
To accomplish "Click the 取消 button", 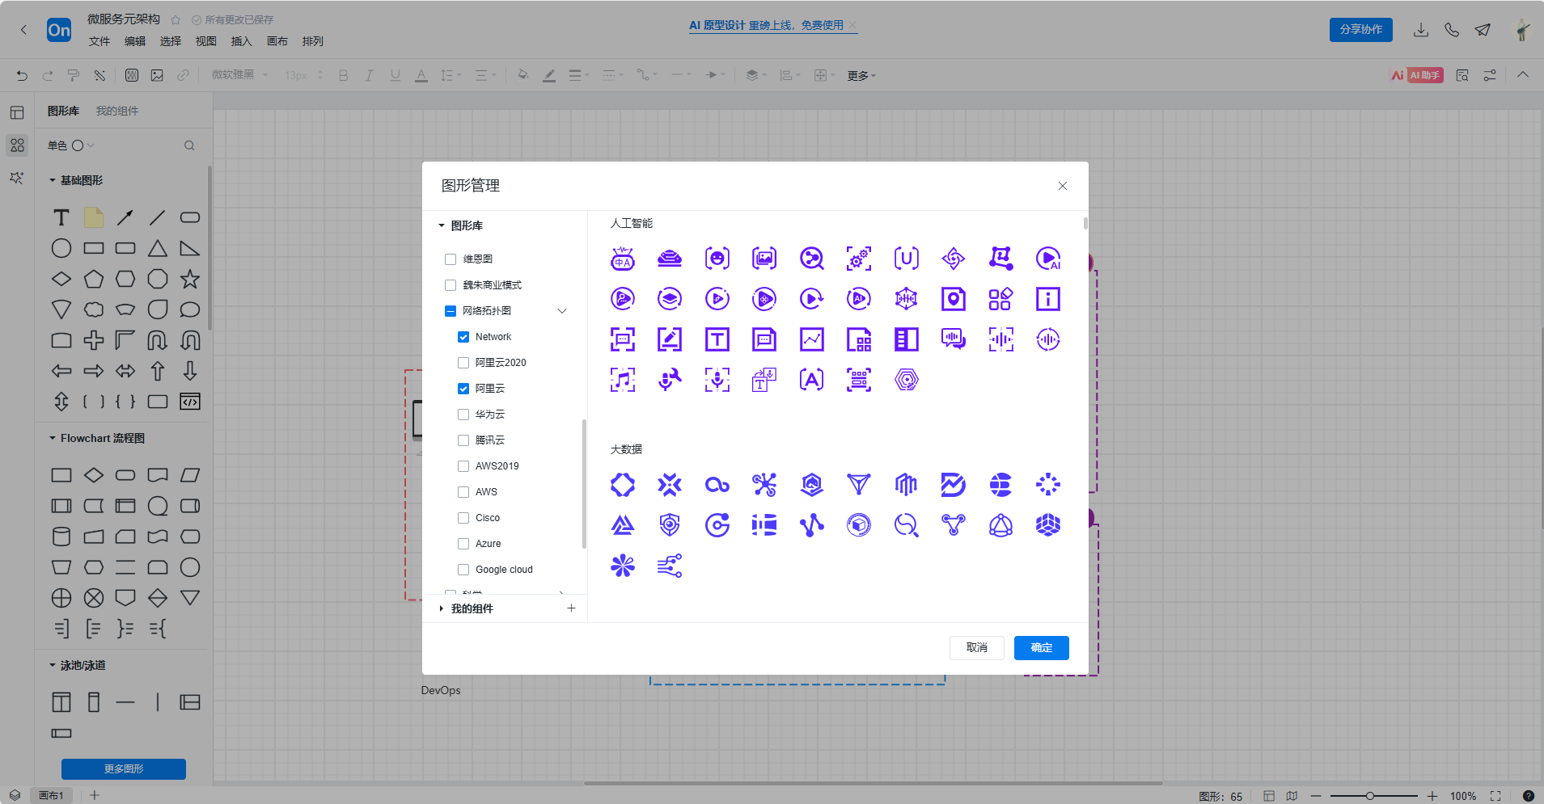I will (976, 647).
